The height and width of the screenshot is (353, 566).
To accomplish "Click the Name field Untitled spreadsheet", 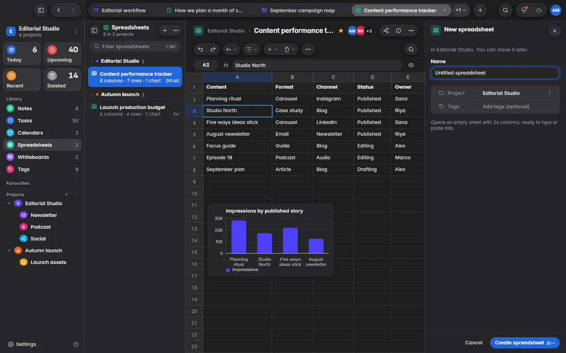I will click(x=495, y=73).
